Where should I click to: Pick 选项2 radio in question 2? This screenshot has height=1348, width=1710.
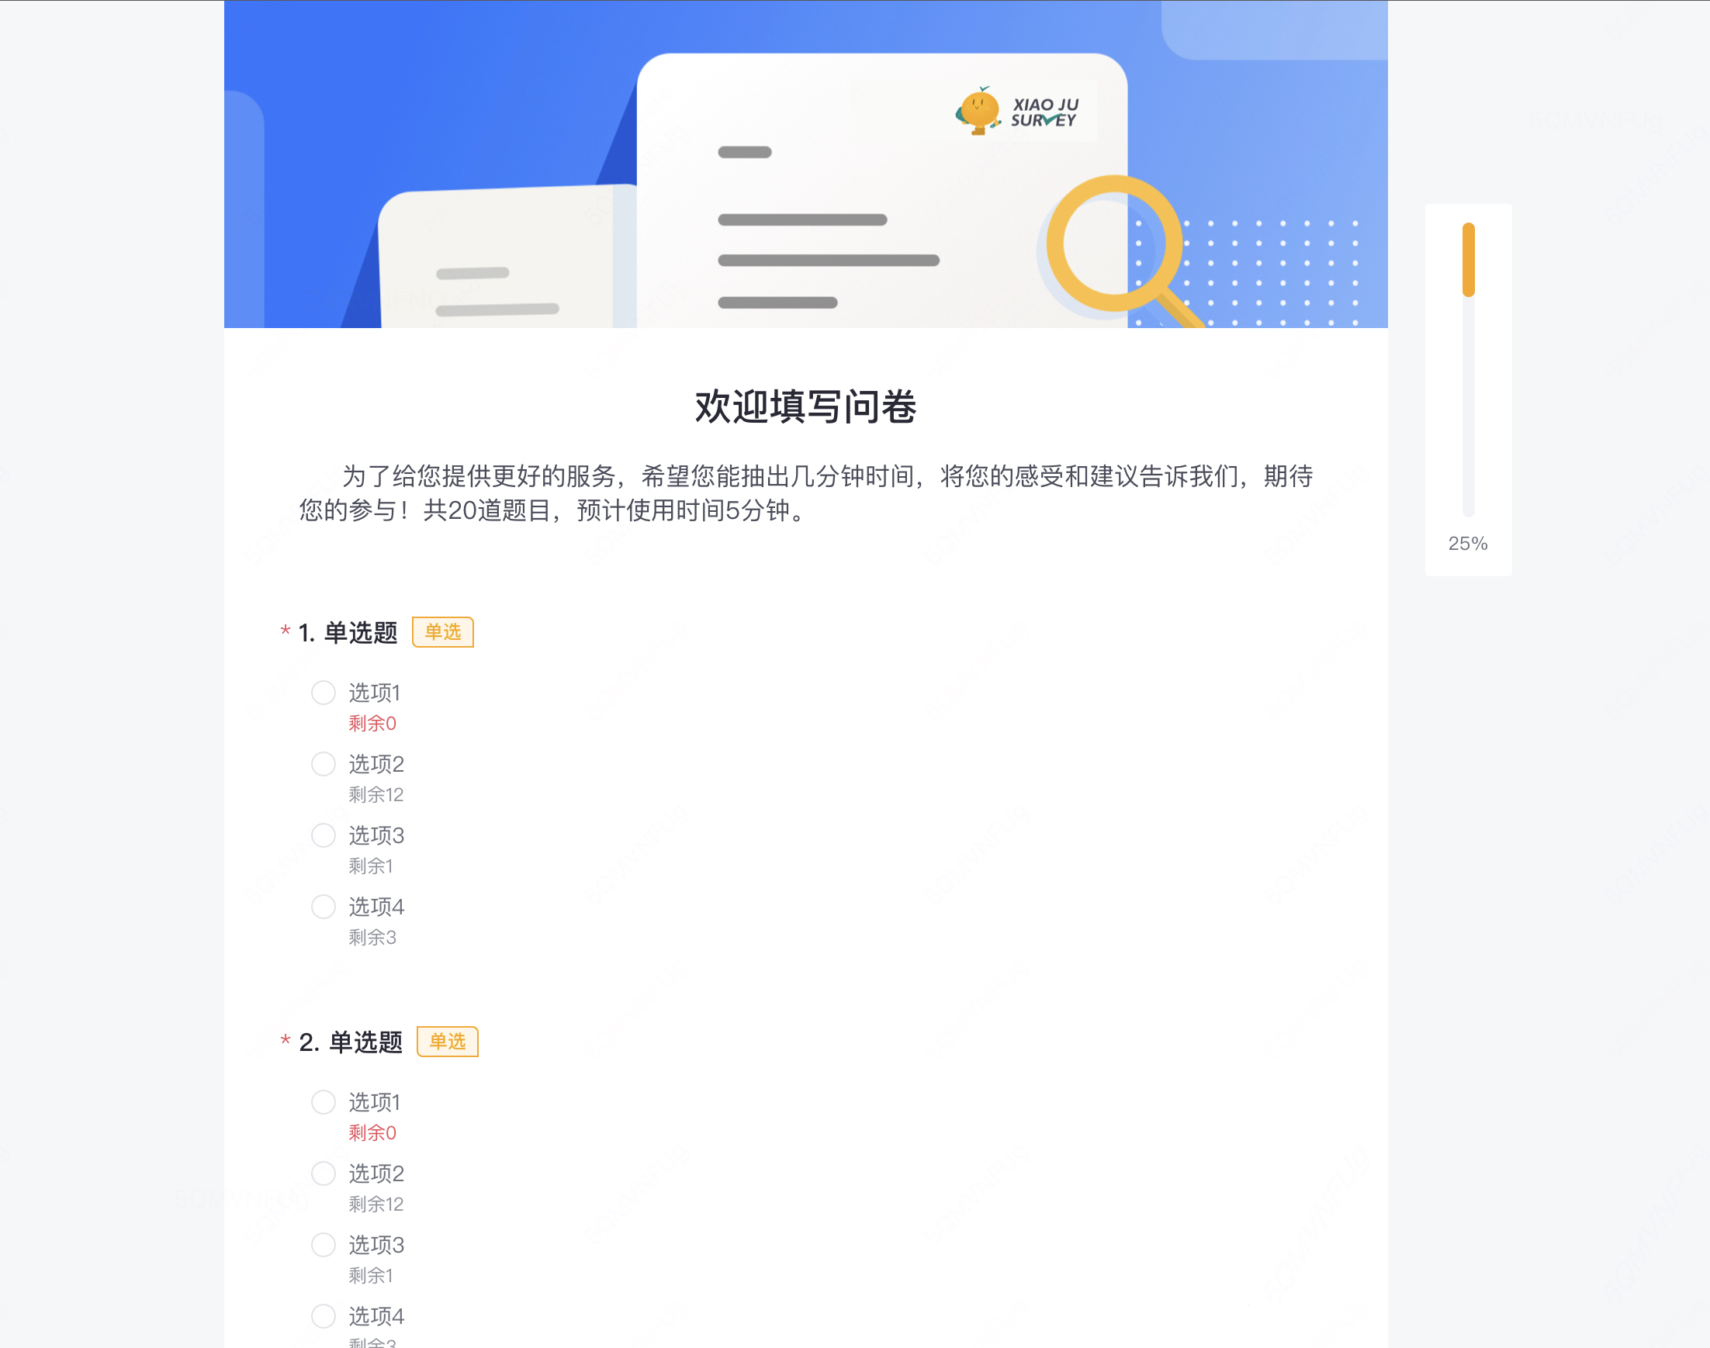(x=323, y=1173)
